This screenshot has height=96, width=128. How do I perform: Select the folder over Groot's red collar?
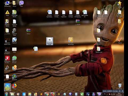click(x=99, y=50)
